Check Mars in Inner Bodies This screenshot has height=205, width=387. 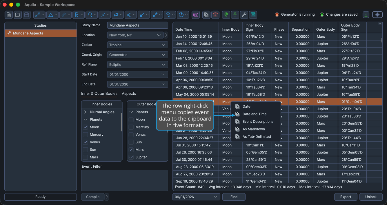85,157
